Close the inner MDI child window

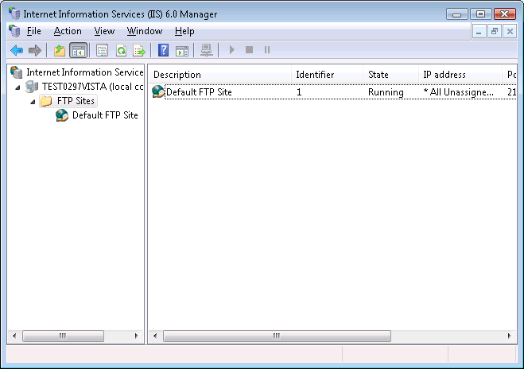(510, 32)
